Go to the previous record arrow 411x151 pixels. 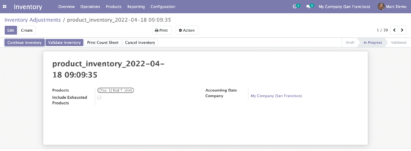(x=394, y=30)
